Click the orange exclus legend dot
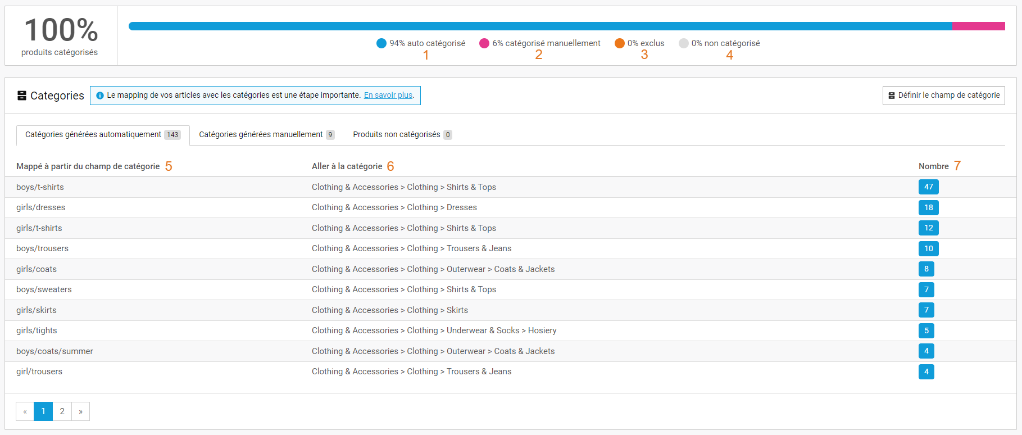Screen dimensions: 1022x435 tap(620, 43)
